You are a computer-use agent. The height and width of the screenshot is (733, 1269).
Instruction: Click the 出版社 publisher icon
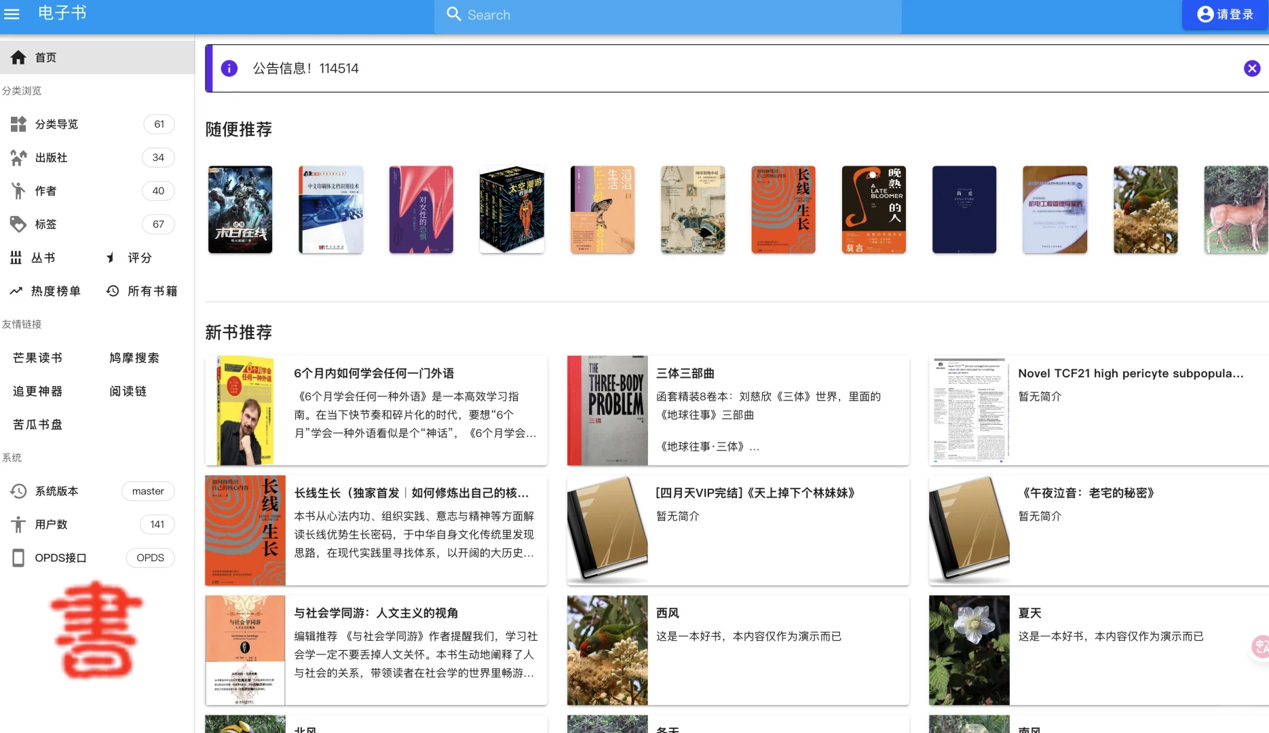18,157
